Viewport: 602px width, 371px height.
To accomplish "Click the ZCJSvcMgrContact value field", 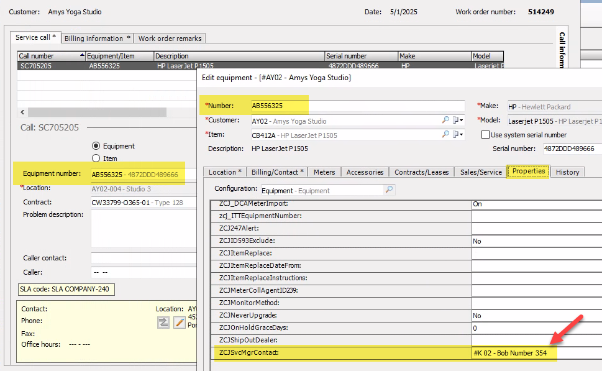I will [537, 353].
